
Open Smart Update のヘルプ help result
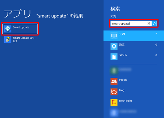click(20, 39)
